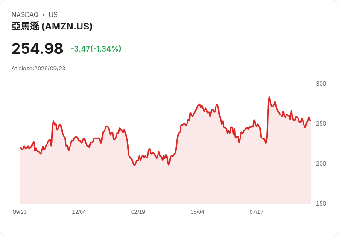
Task: Click the AMZN.US stock title
Action: (x=52, y=26)
